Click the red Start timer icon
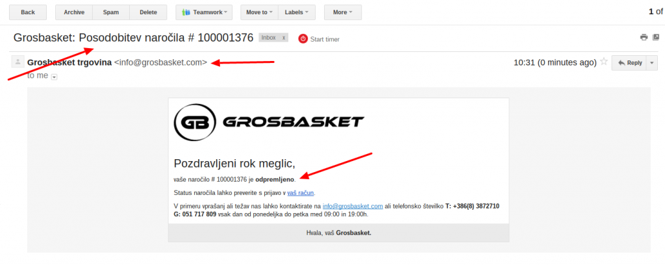Viewport: 665px width, 265px height. click(303, 38)
